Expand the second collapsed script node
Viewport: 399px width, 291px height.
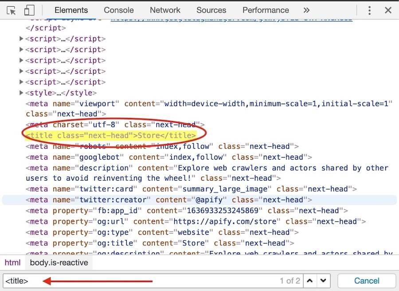(22, 49)
